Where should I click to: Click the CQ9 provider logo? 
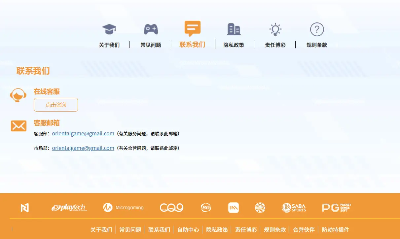point(171,208)
